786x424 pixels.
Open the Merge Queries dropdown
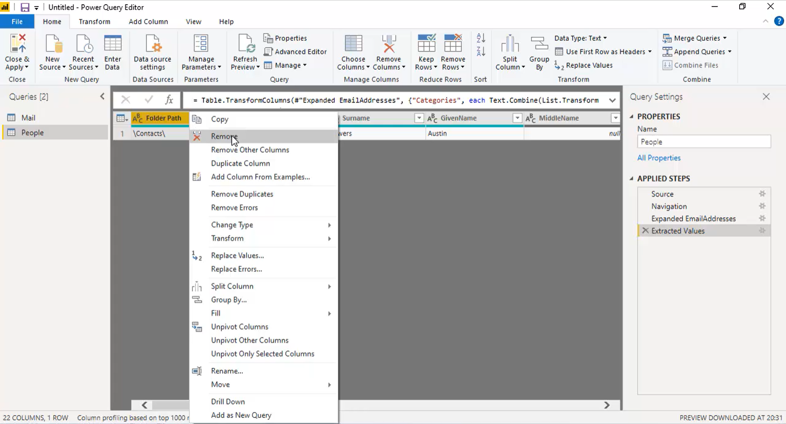pyautogui.click(x=725, y=38)
